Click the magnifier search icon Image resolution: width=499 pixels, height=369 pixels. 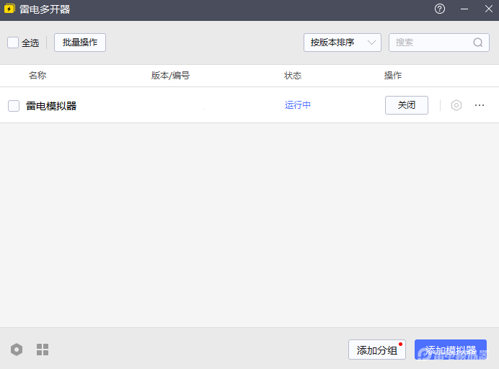click(x=478, y=43)
